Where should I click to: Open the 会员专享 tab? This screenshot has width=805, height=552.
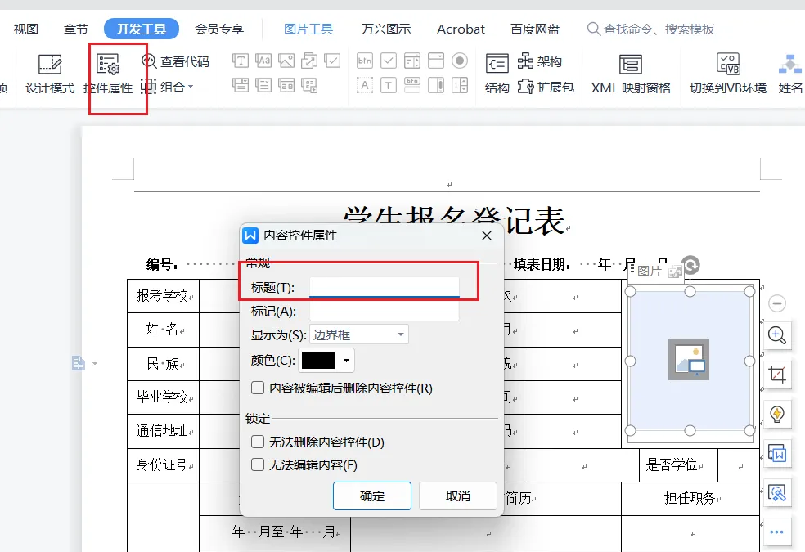coord(219,29)
